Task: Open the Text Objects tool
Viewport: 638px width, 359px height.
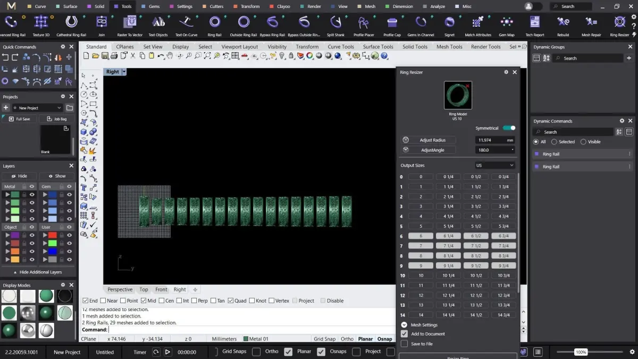Action: [158, 25]
